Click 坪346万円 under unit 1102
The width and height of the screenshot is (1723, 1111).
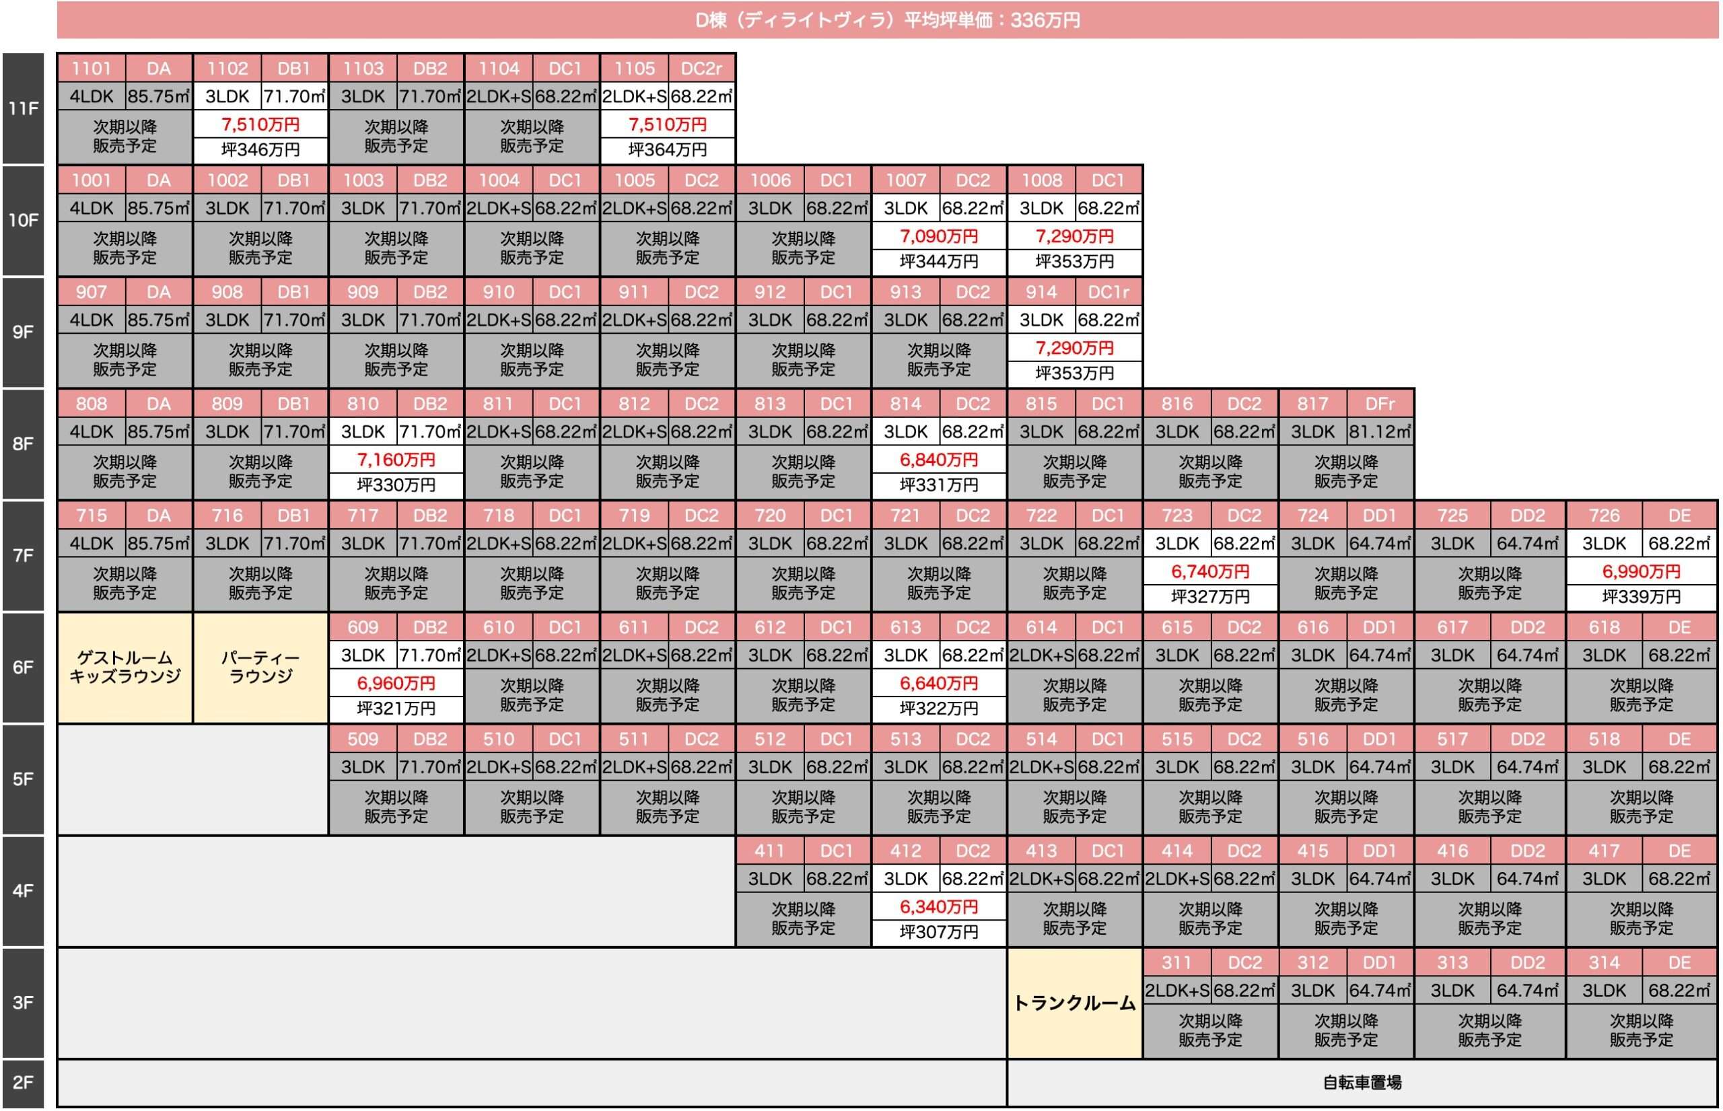(x=260, y=150)
